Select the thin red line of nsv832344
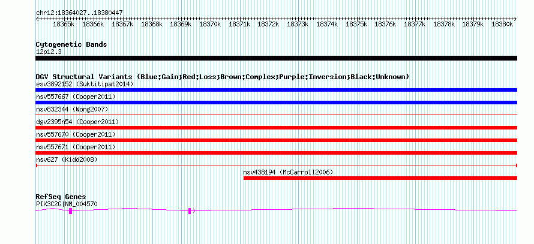Viewport: 534px width, 244px height. coord(276,115)
